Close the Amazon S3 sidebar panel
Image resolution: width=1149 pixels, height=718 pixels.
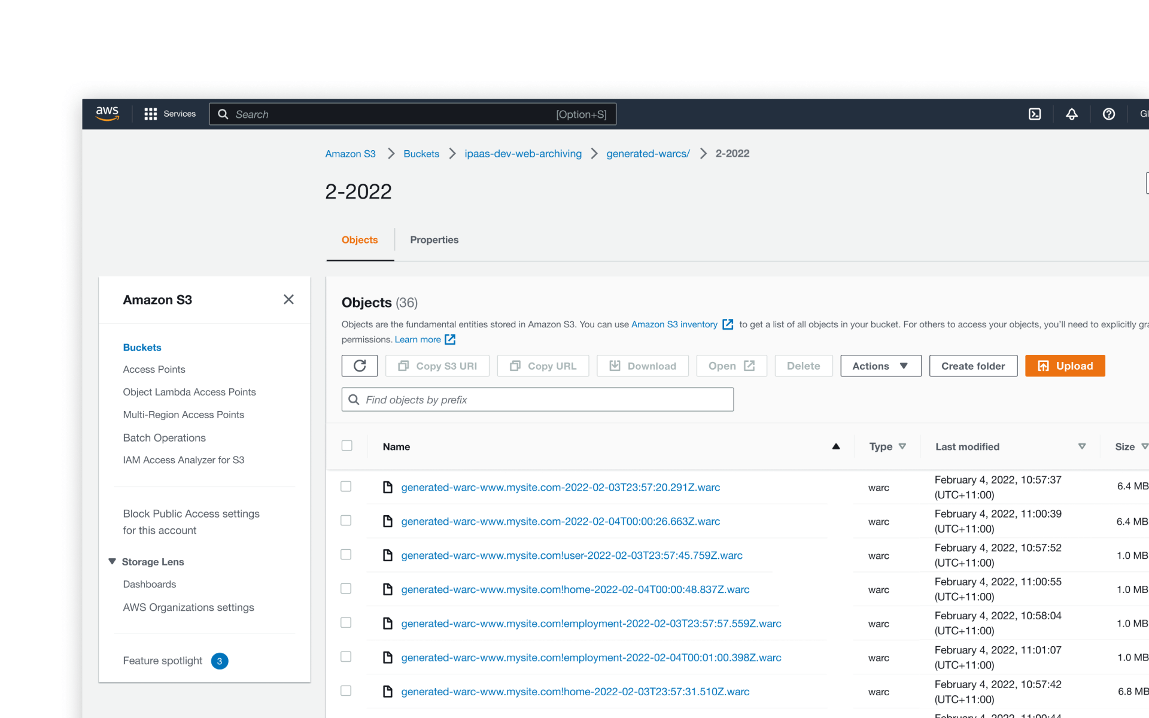click(x=288, y=299)
